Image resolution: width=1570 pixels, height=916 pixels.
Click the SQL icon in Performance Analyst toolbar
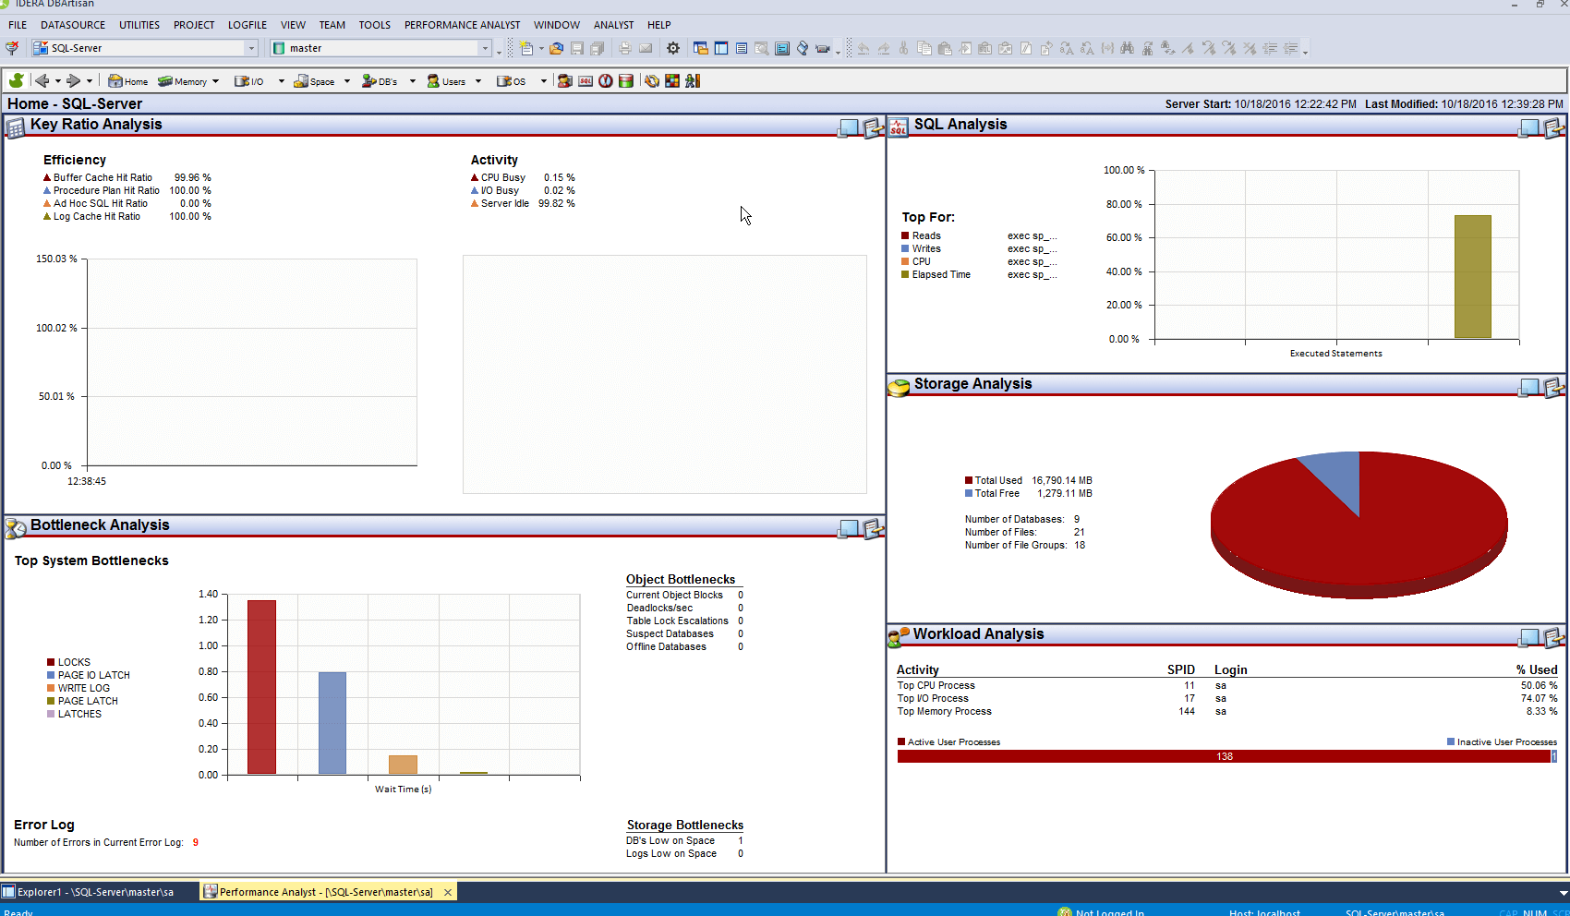[586, 81]
